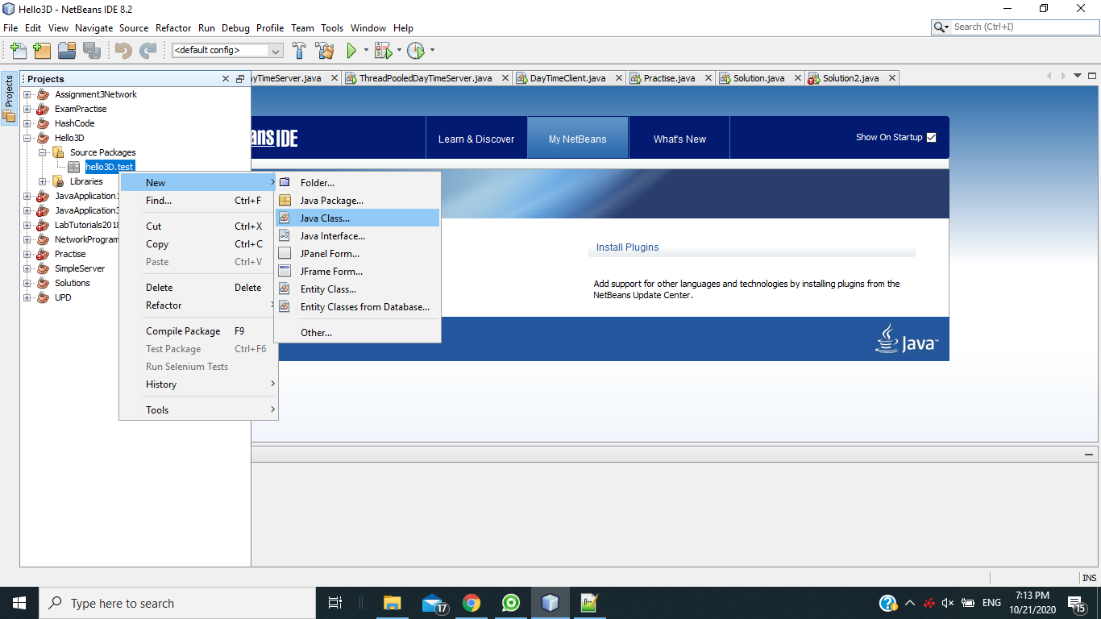Switch to the Solution2.java tab
The height and width of the screenshot is (619, 1101).
pyautogui.click(x=851, y=78)
